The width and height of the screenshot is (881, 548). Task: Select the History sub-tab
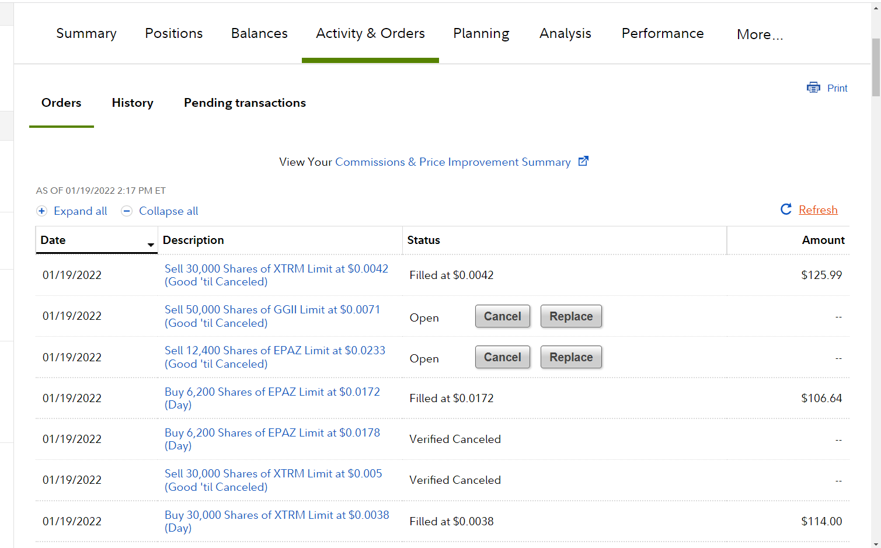point(133,103)
